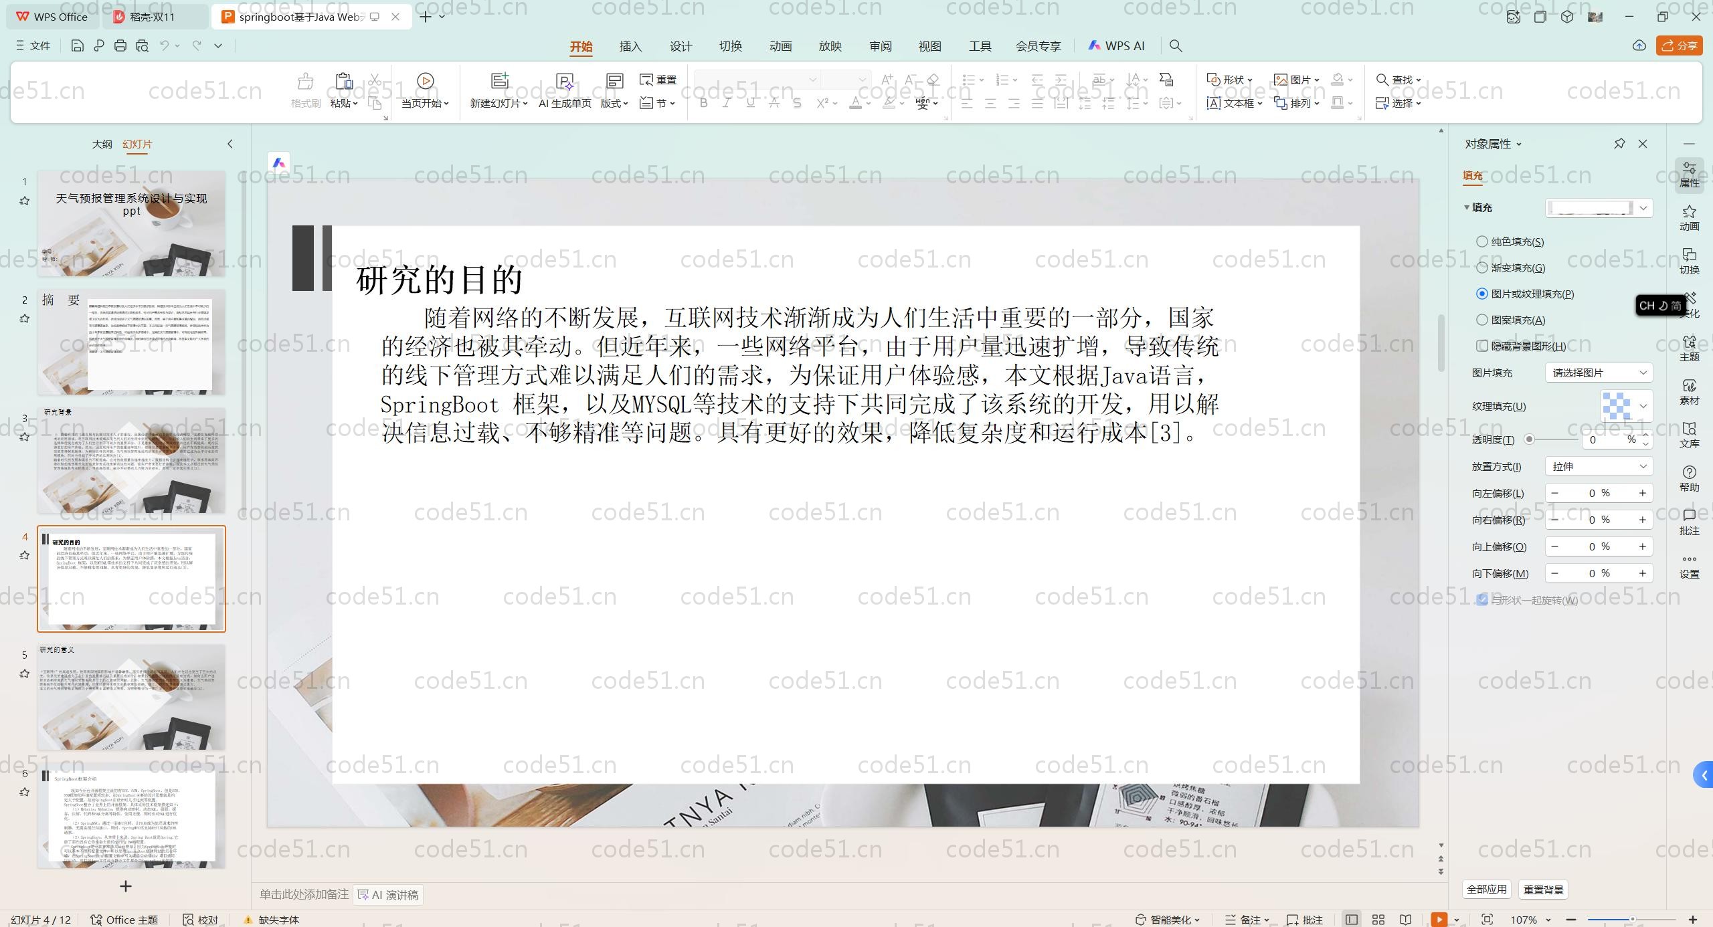This screenshot has width=1713, height=927.
Task: Switch to the 大纲 outline tab
Action: point(102,144)
